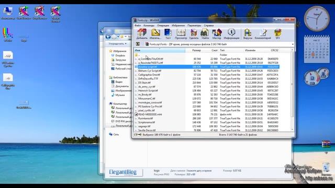The image size is (335, 188).
Task: Sort by the CRC32 column header
Action: coord(274,50)
